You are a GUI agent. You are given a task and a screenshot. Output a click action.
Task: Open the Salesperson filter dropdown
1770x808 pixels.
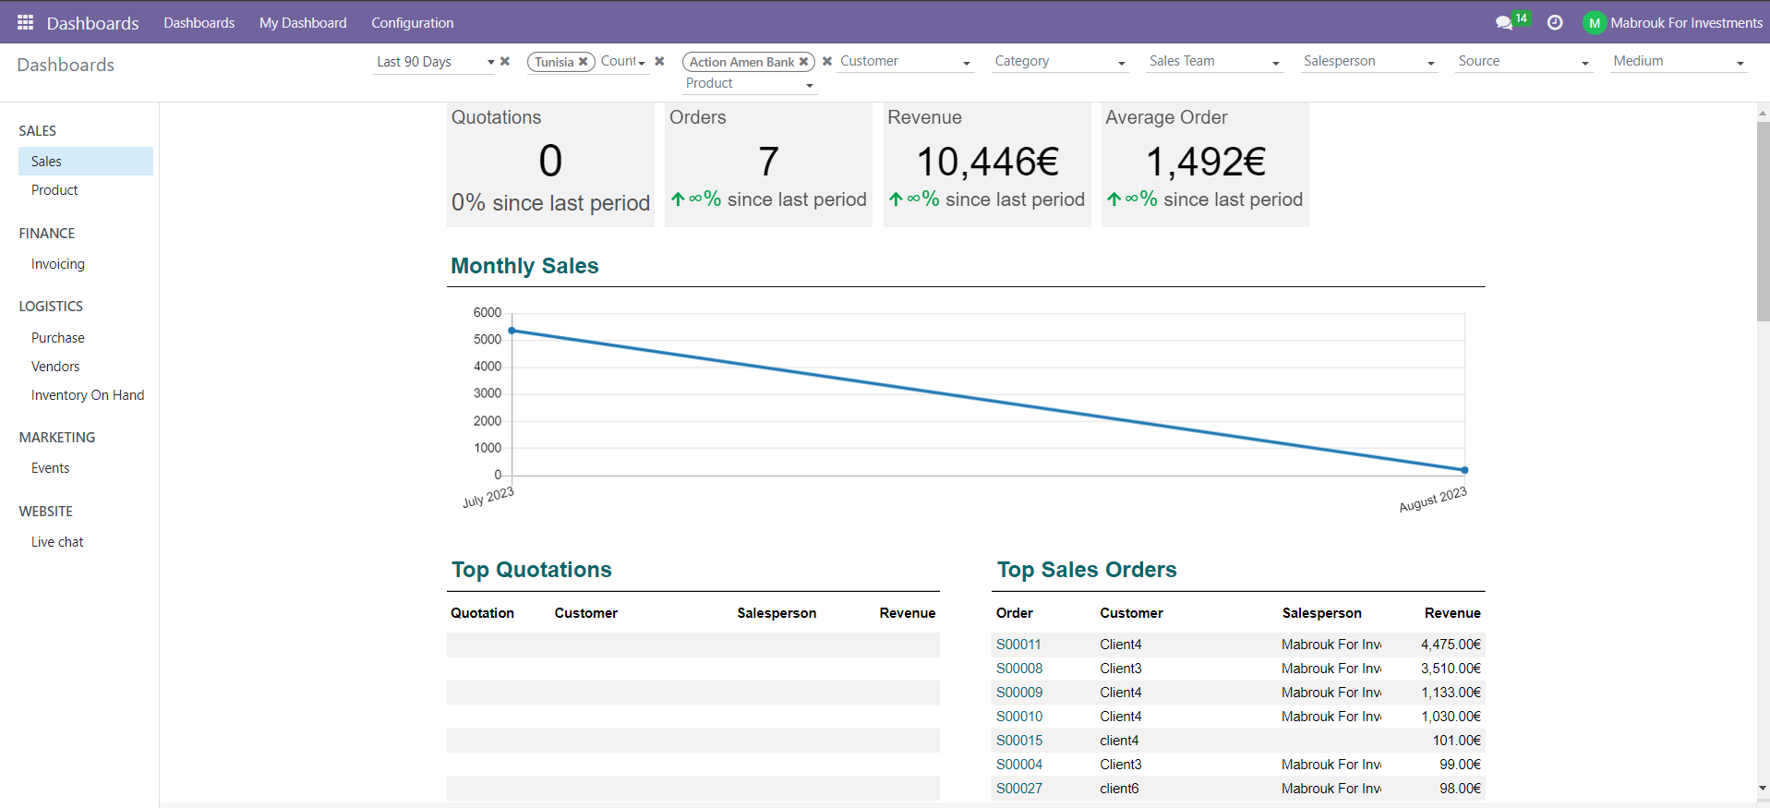(x=1369, y=62)
